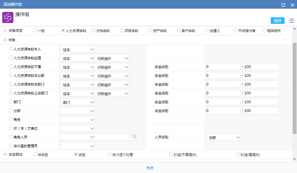Choose the 角色人员 radio option
The width and height of the screenshot is (297, 173).
point(11,137)
